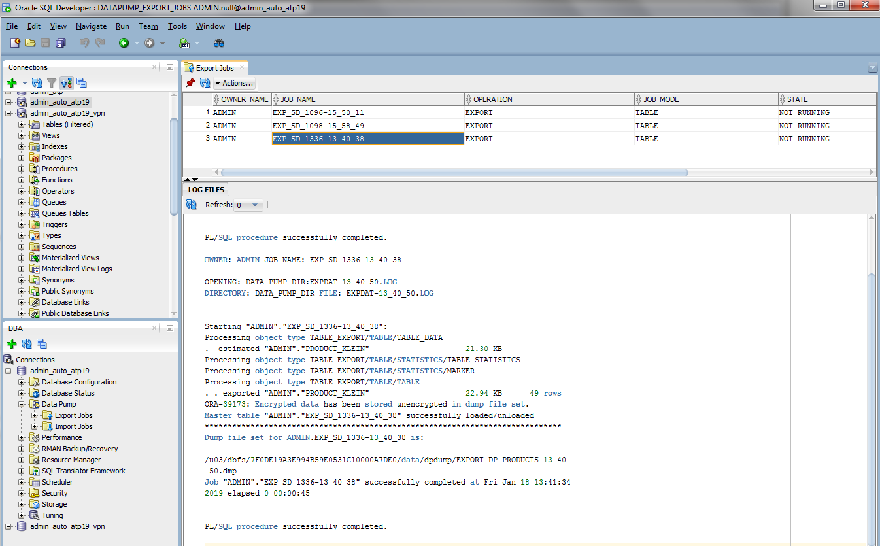
Task: Collapse the Data Pump tree node
Action: point(22,404)
